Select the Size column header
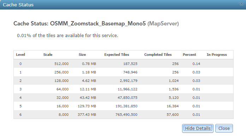This screenshot has height=137, width=246. tap(82, 55)
